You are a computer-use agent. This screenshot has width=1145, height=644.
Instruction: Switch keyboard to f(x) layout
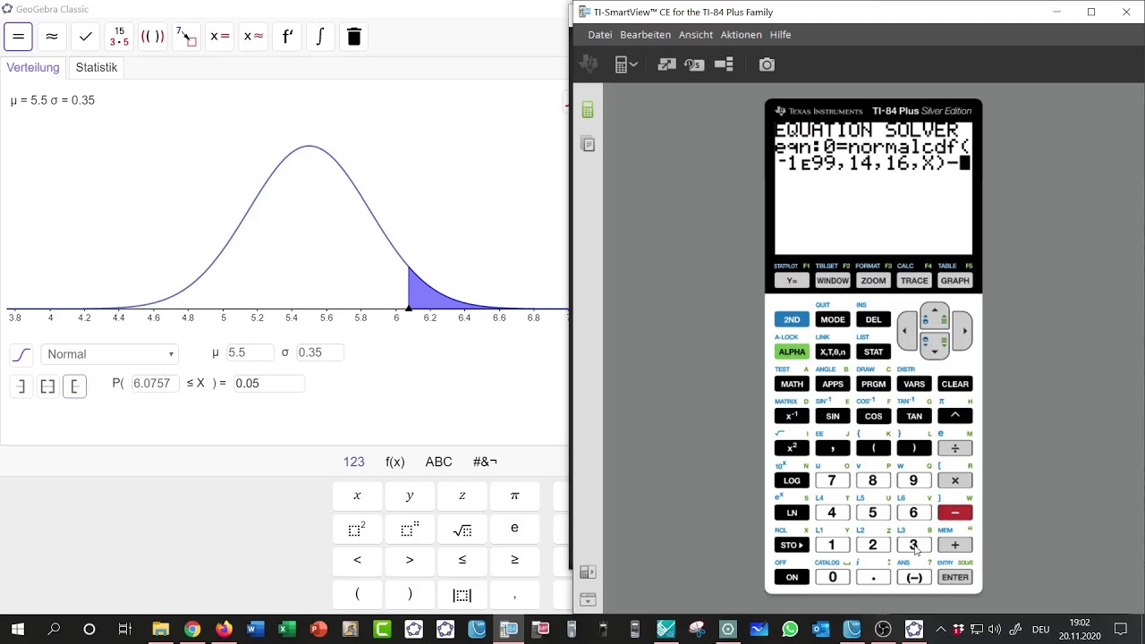pos(395,462)
